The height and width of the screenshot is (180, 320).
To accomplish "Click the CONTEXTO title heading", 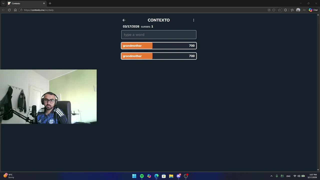I will point(159,20).
